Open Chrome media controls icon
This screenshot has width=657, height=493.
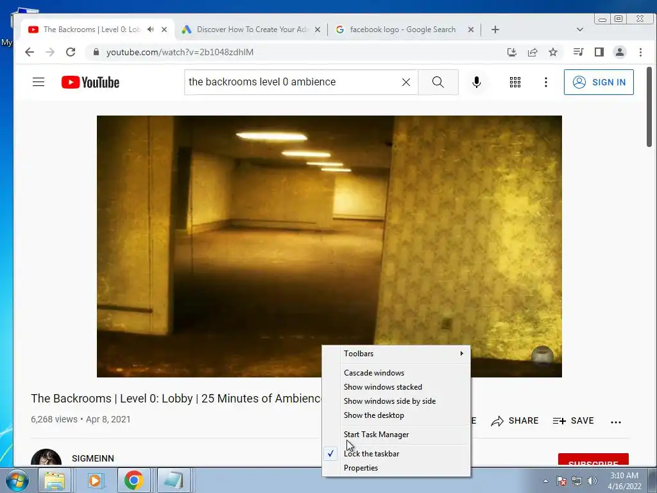(x=578, y=52)
